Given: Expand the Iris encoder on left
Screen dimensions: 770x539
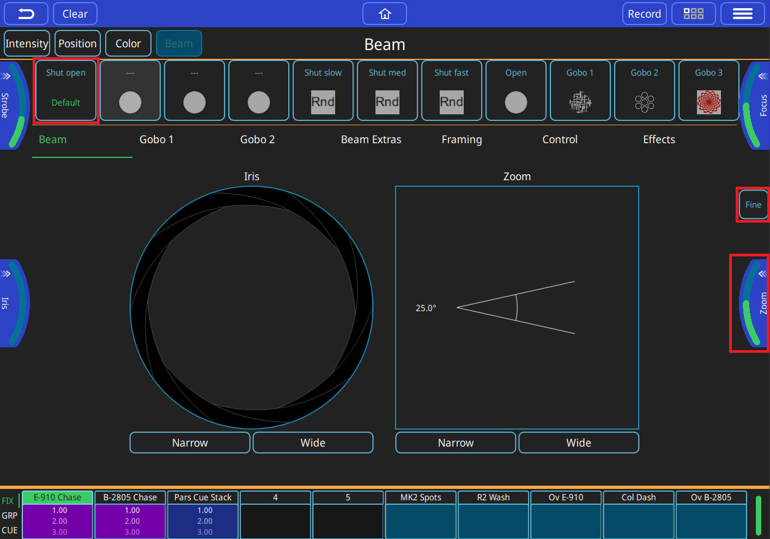Looking at the screenshot, I should [7, 274].
